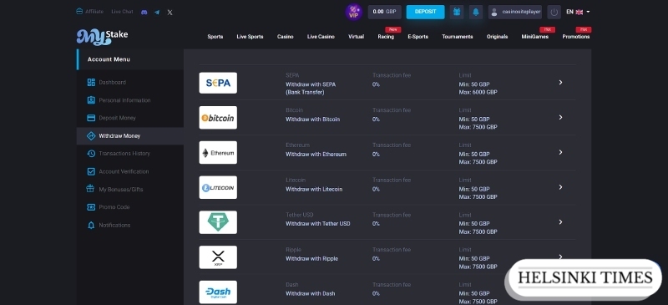This screenshot has height=305, width=668.
Task: Click 'Withdraw with Dash' text
Action: (310, 294)
